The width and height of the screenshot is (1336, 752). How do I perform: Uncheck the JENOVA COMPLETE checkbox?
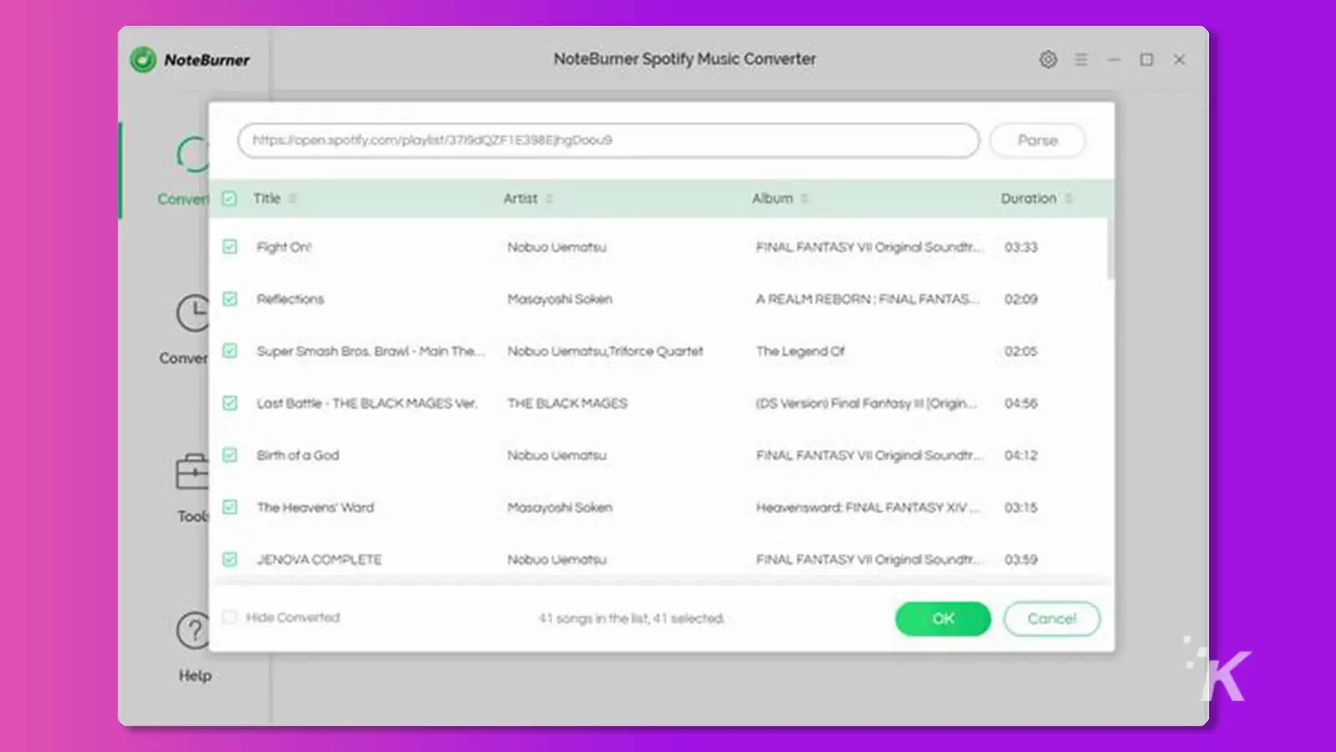230,559
